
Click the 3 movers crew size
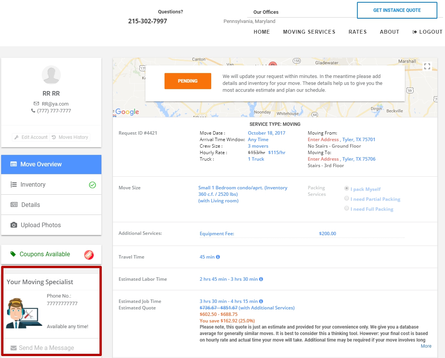click(258, 146)
